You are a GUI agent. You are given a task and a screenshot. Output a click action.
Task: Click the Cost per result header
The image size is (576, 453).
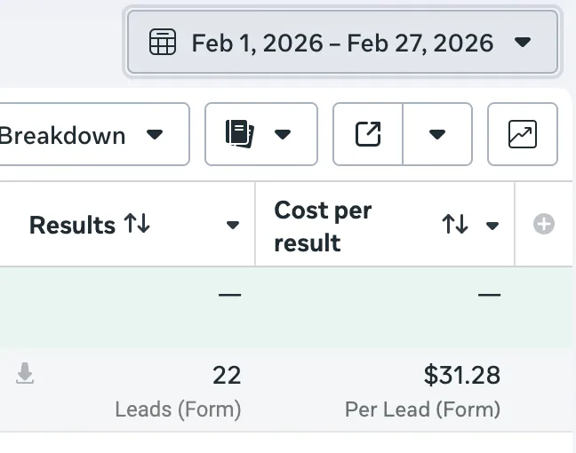pyautogui.click(x=323, y=226)
